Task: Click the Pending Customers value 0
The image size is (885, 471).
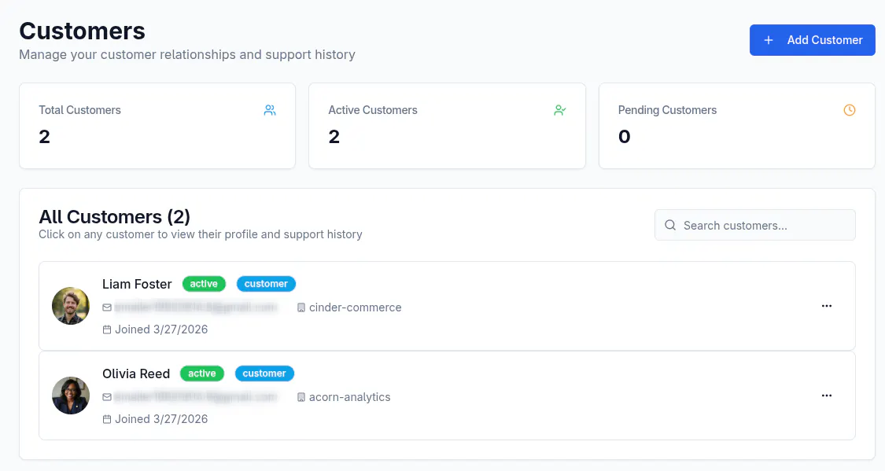Action: 625,137
